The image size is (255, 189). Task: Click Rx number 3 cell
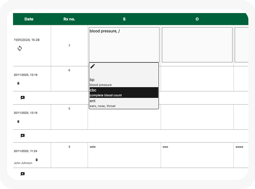(69, 155)
